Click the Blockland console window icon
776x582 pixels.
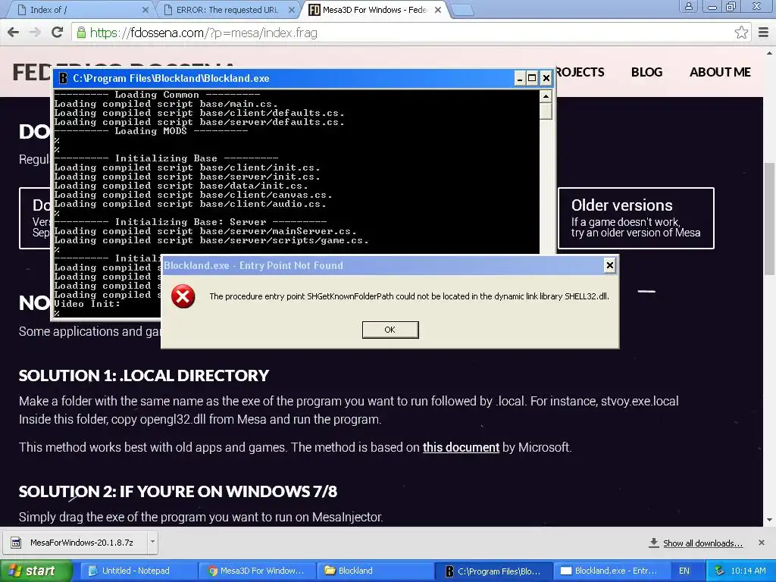click(x=63, y=78)
